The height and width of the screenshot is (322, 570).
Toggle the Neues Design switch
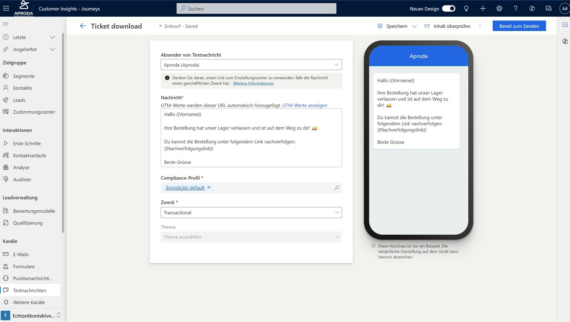(449, 9)
